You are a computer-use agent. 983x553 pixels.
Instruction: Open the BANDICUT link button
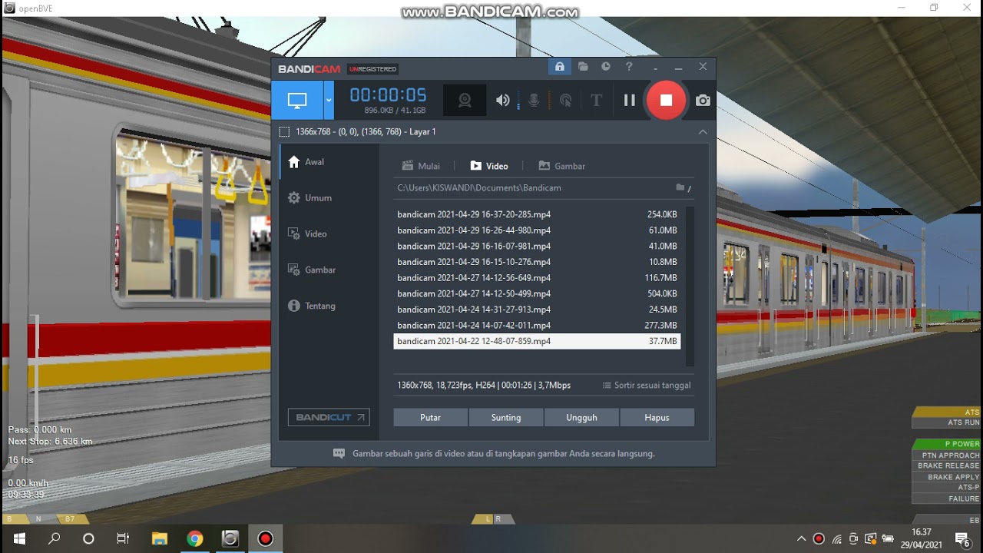click(329, 417)
